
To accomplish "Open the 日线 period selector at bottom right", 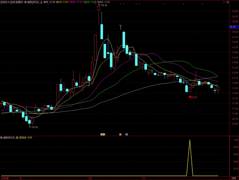I will (x=233, y=178).
